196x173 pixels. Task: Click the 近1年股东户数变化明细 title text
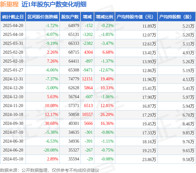click(x=54, y=4)
